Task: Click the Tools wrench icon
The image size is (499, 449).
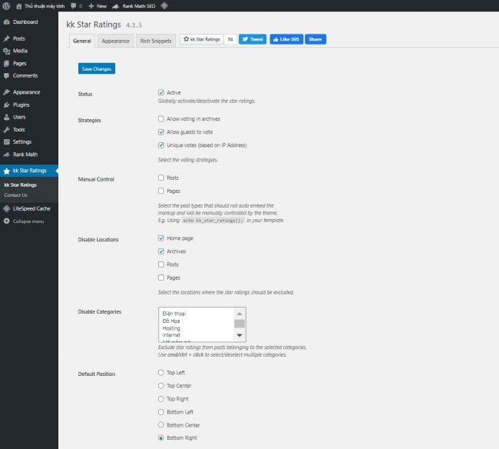Action: [x=6, y=130]
